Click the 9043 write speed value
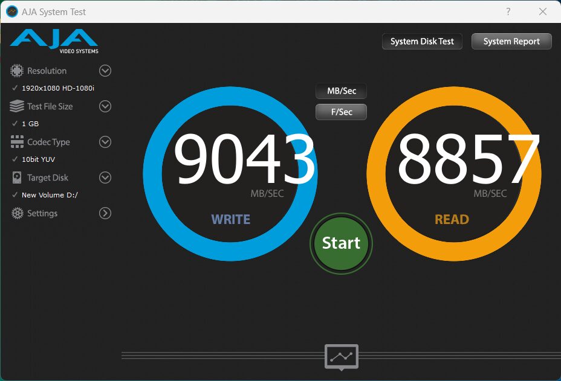The image size is (561, 381). pos(245,159)
